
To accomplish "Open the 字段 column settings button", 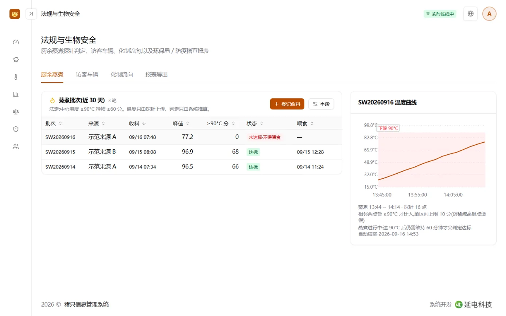I will pyautogui.click(x=321, y=104).
